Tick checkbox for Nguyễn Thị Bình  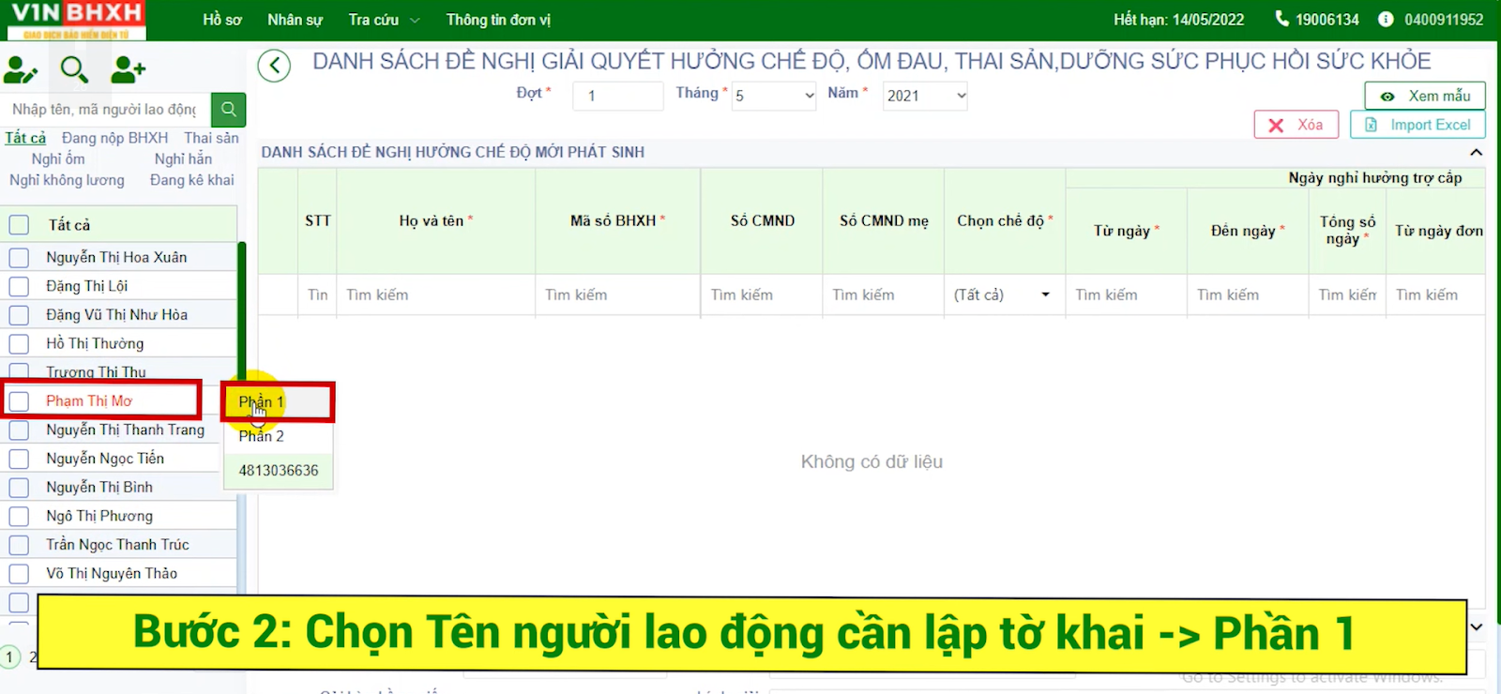pyautogui.click(x=19, y=488)
